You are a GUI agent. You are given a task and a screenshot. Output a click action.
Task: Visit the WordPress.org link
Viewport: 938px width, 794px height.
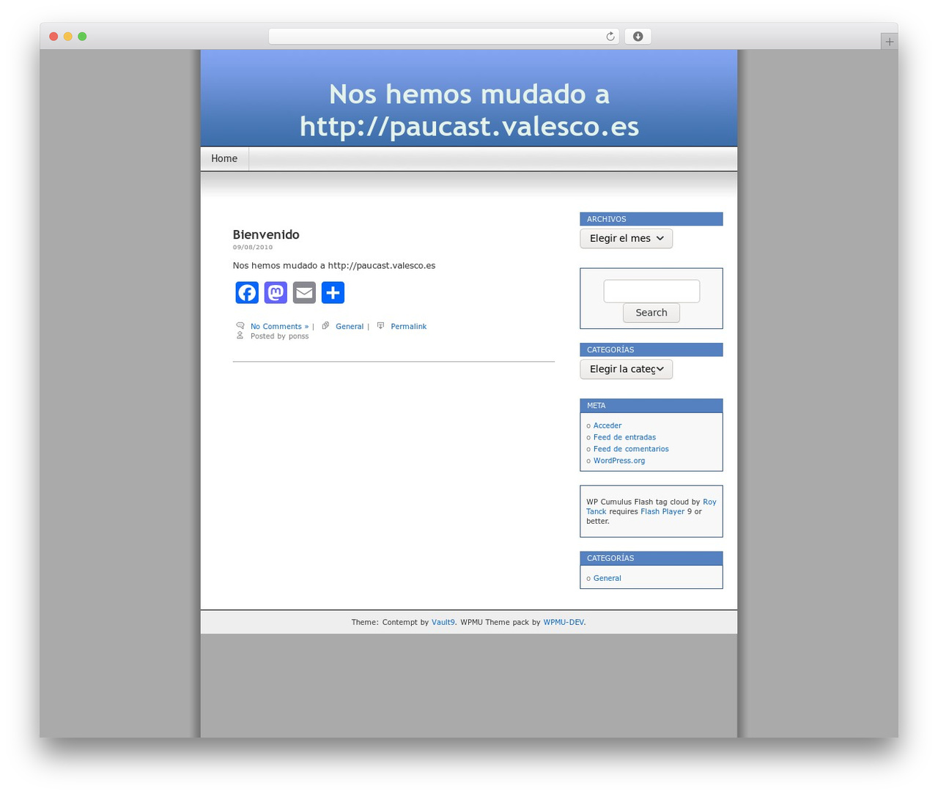[x=619, y=461]
